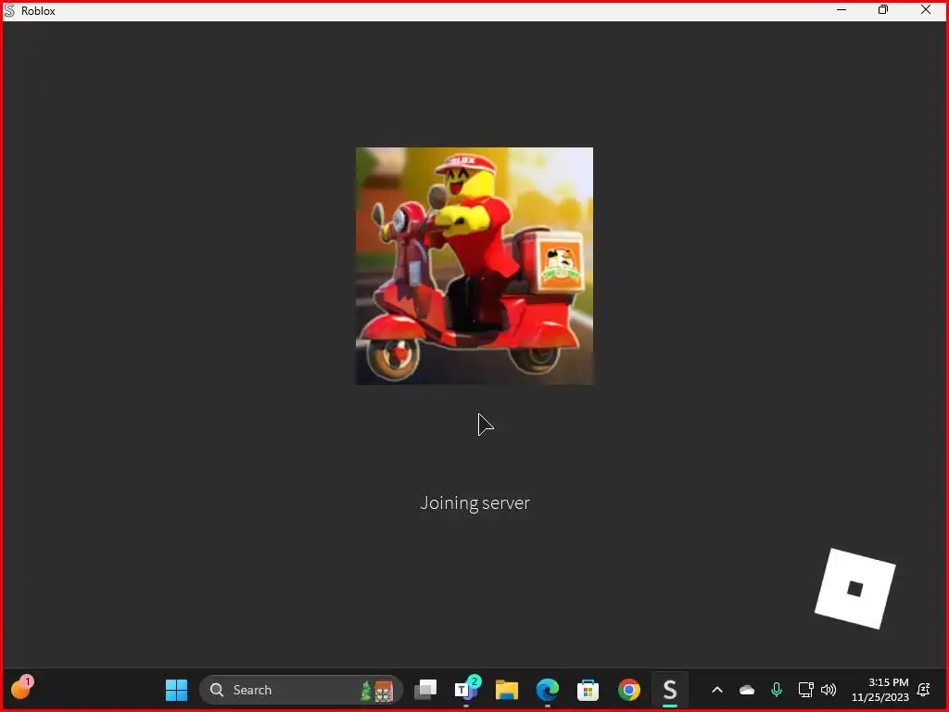This screenshot has height=712, width=949.
Task: Click the microphone tray icon
Action: click(776, 690)
